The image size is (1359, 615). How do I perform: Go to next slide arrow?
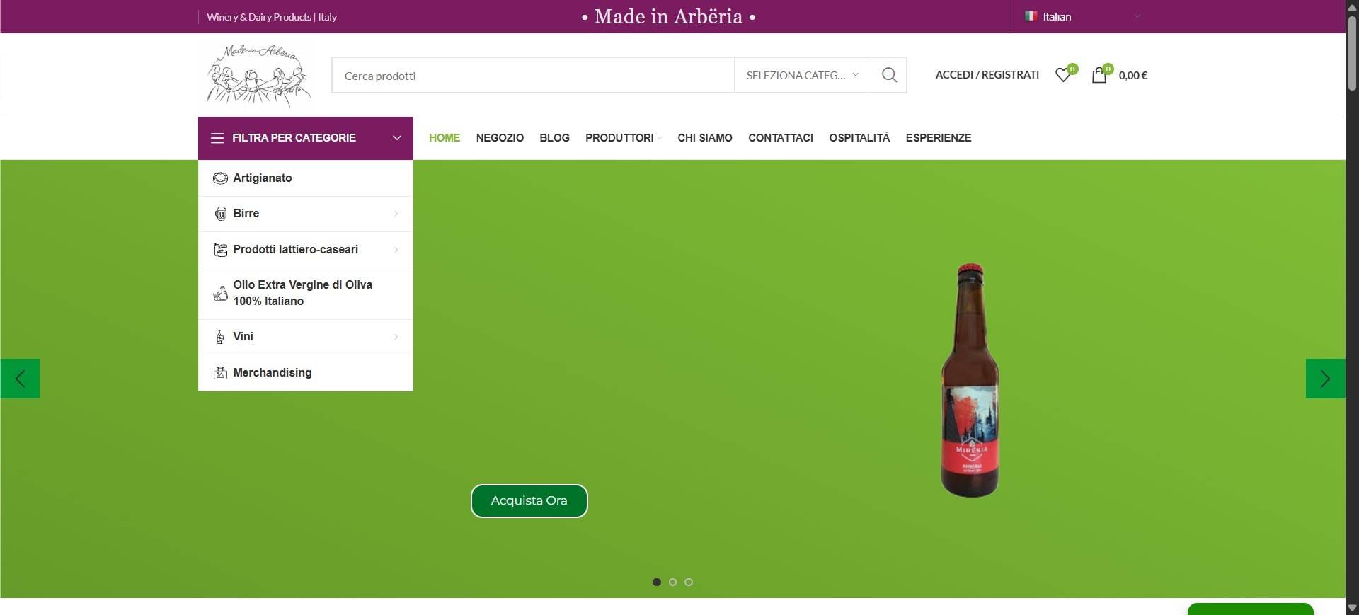(x=1325, y=379)
